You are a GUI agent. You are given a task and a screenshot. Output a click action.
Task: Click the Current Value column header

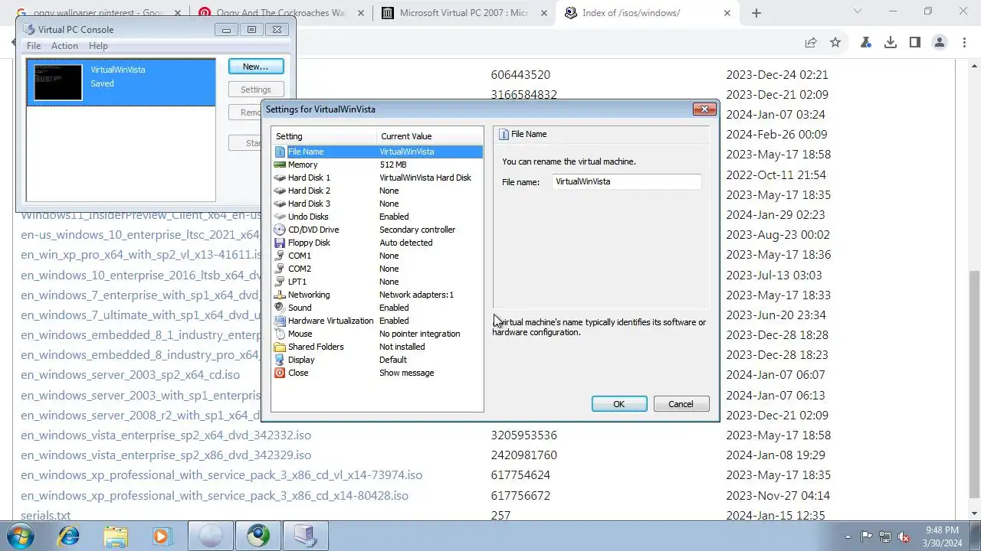[x=430, y=136]
